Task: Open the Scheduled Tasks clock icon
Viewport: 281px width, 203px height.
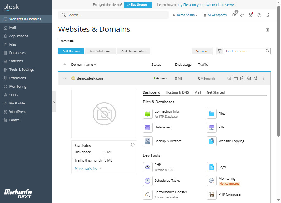Action: (x=148, y=181)
